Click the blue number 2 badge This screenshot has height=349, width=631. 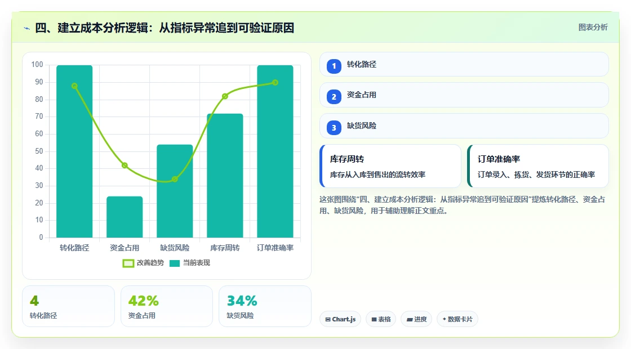(334, 96)
